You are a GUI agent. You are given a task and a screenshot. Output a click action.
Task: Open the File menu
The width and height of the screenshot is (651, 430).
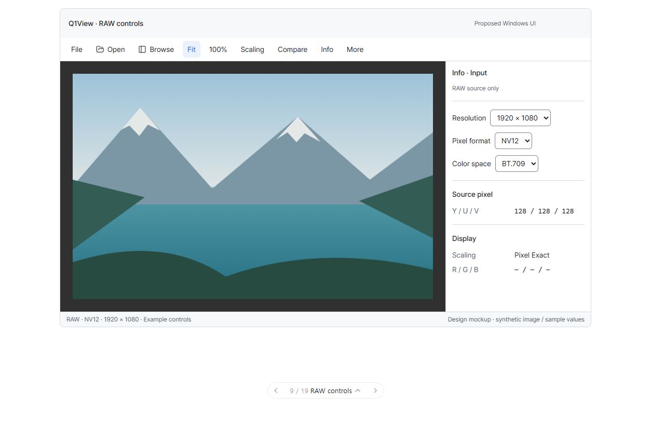pyautogui.click(x=77, y=49)
